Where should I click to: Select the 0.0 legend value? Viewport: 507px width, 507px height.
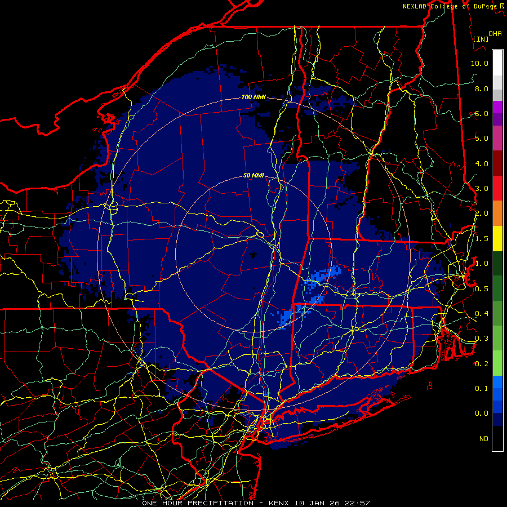click(482, 413)
